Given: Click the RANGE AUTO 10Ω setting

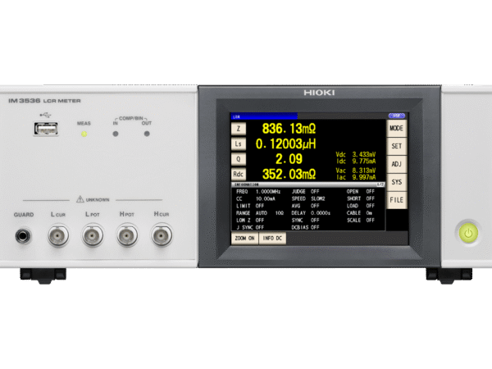Looking at the screenshot, I should click(260, 212).
